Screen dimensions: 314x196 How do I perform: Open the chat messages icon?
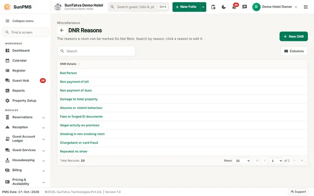[x=245, y=7]
